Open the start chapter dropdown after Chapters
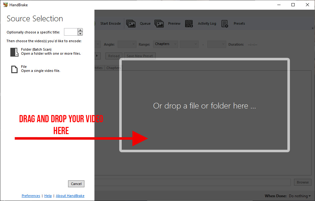 click(x=189, y=44)
